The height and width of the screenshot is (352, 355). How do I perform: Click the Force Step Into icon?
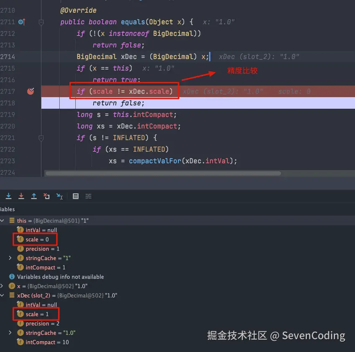click(x=21, y=196)
